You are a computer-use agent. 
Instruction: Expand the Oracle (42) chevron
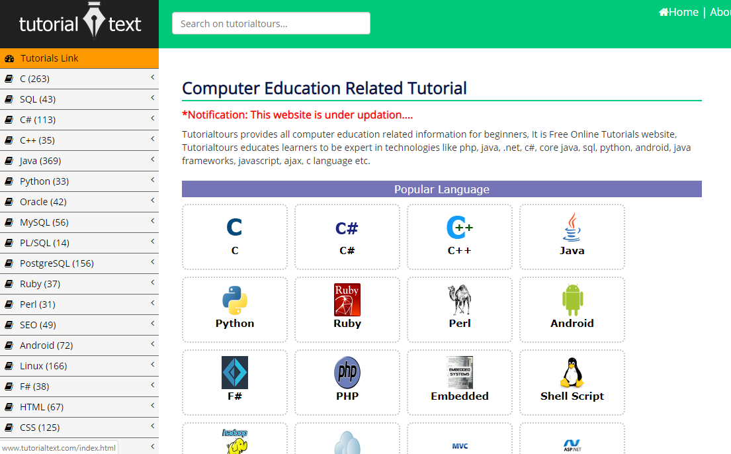pos(152,201)
